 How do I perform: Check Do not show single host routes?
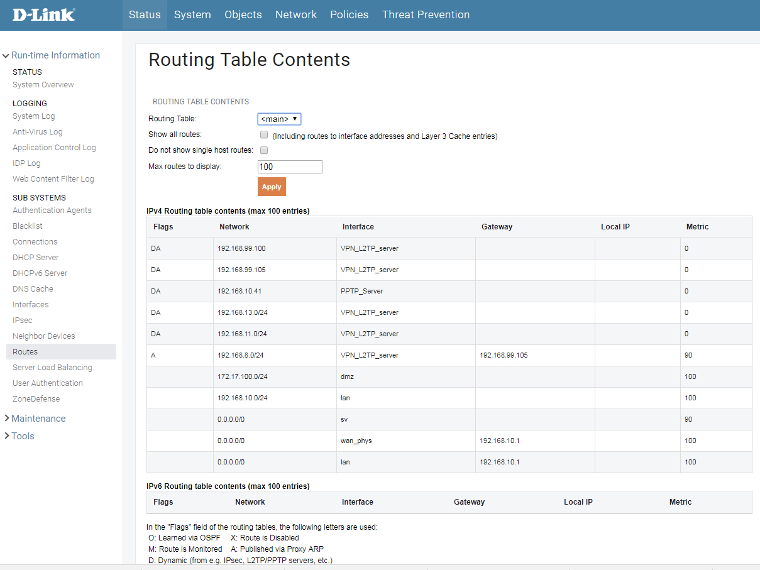pyautogui.click(x=264, y=150)
